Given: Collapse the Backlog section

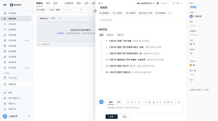Looking at the screenshot, I should coord(38,18).
